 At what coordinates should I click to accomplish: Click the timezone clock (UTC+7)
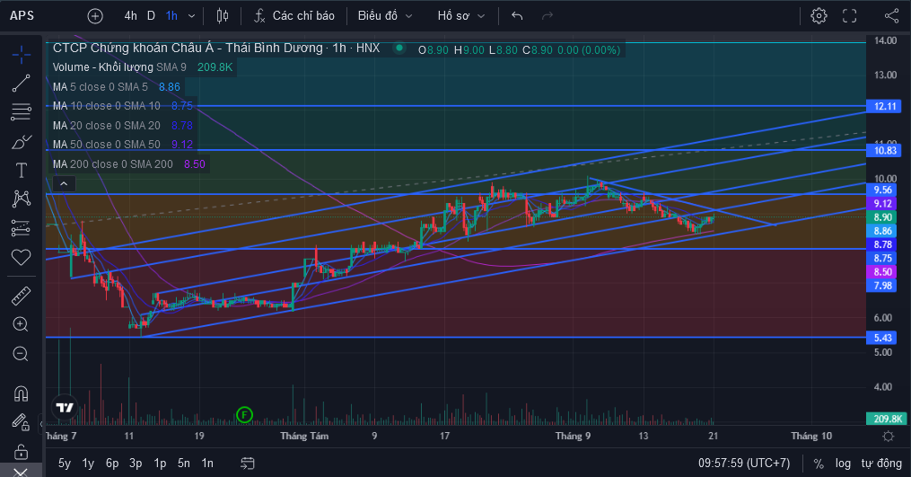(x=744, y=463)
